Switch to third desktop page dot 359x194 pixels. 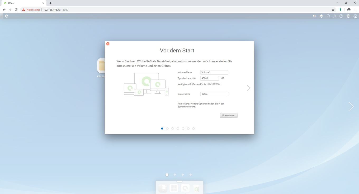(183, 175)
